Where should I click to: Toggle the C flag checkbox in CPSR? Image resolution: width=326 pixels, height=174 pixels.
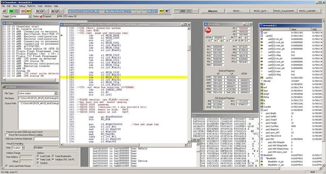click(x=212, y=40)
